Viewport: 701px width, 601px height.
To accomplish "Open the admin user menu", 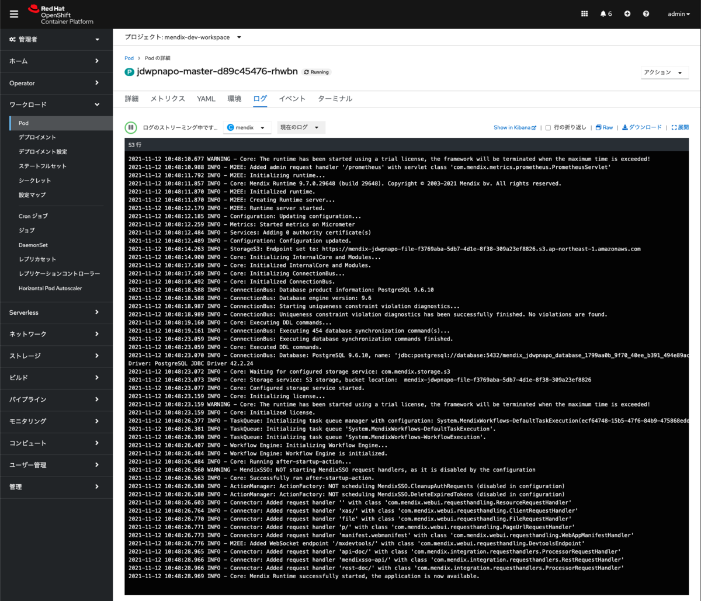I will point(679,14).
